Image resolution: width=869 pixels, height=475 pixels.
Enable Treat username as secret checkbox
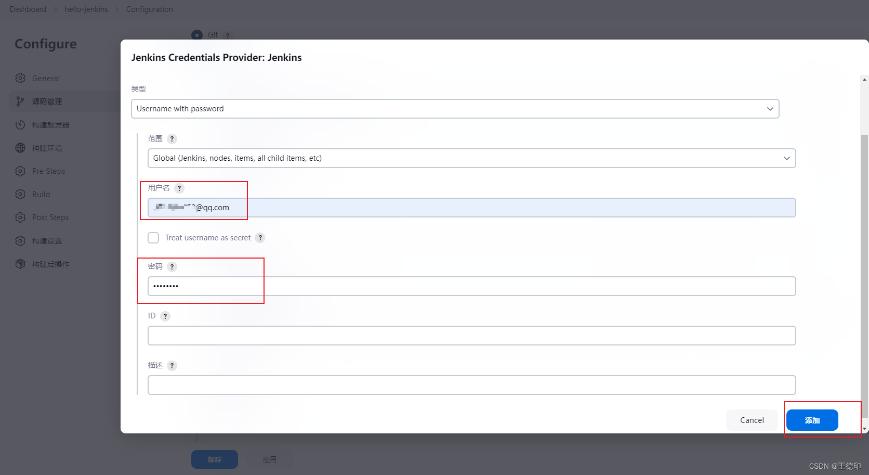point(153,238)
